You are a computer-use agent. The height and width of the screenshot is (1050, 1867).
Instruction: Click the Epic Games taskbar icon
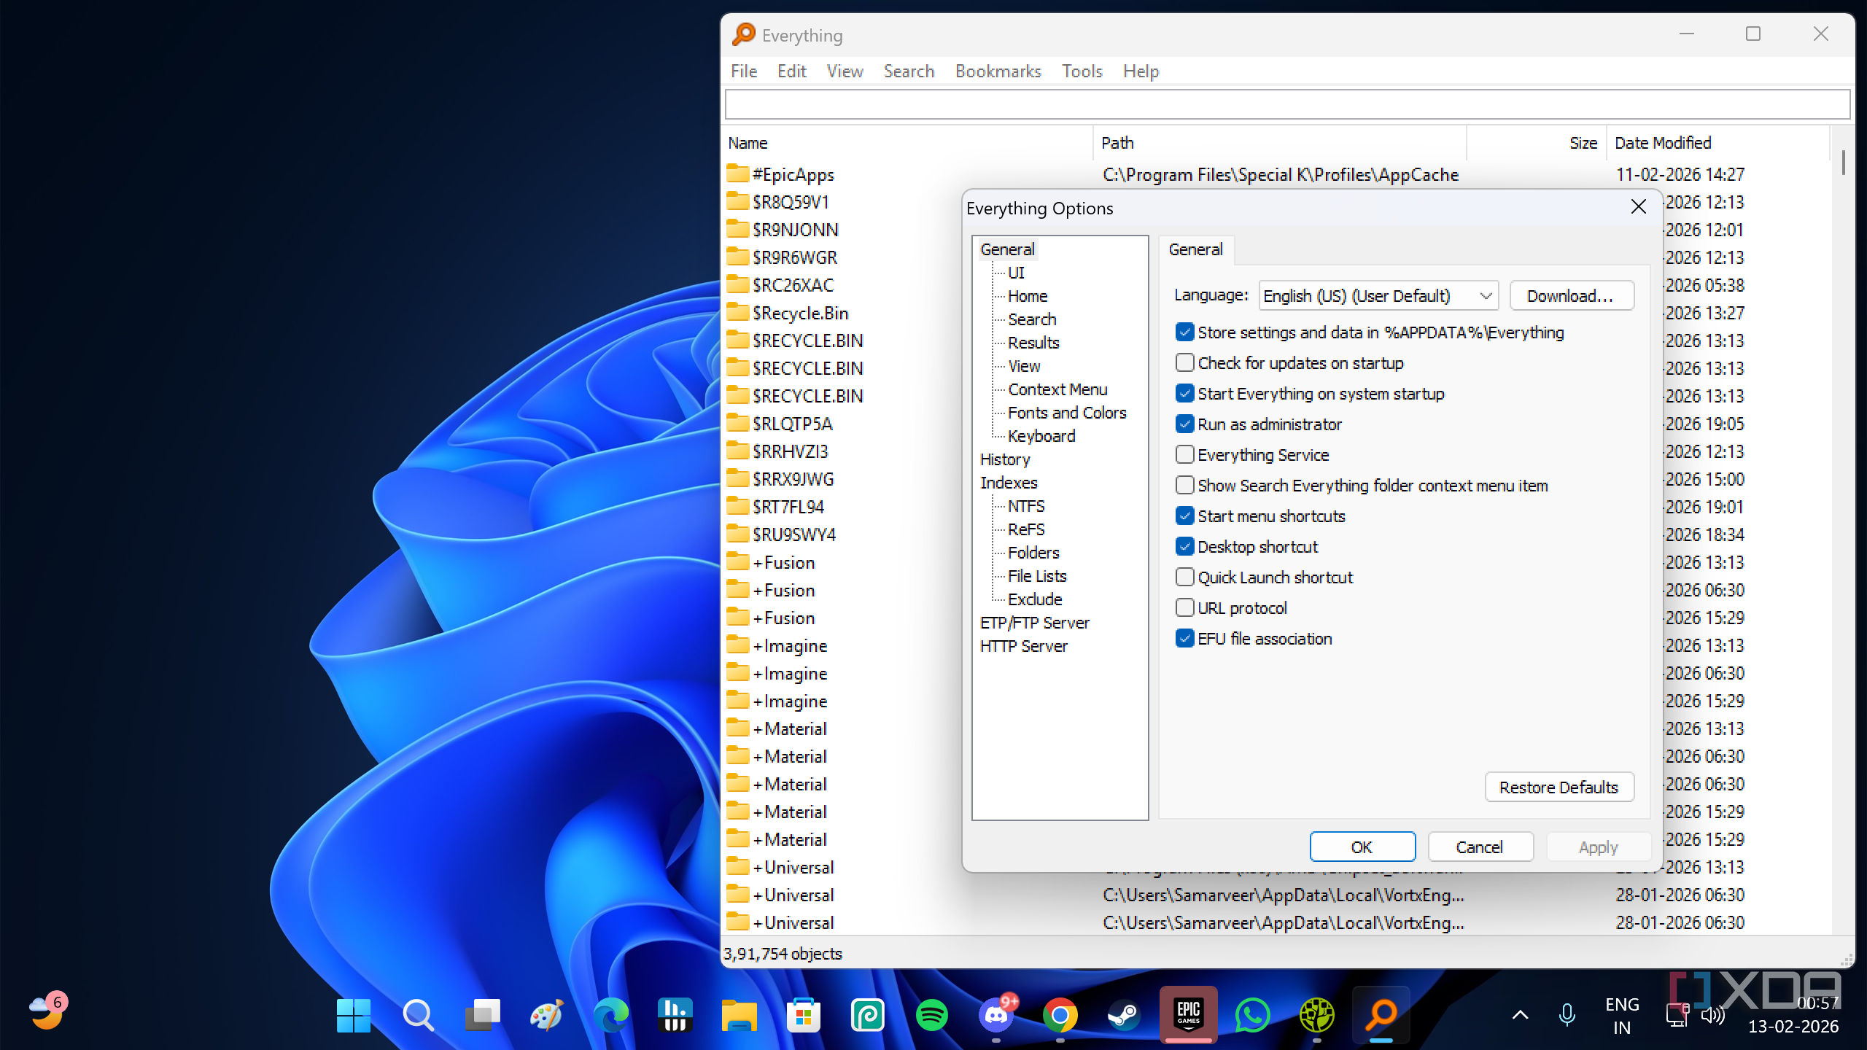click(x=1188, y=1014)
